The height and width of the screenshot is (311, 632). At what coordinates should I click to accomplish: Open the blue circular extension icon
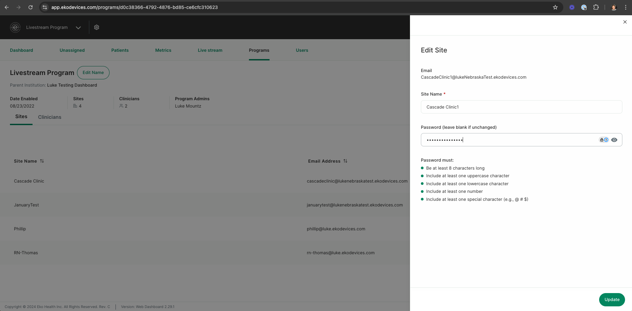(584, 7)
